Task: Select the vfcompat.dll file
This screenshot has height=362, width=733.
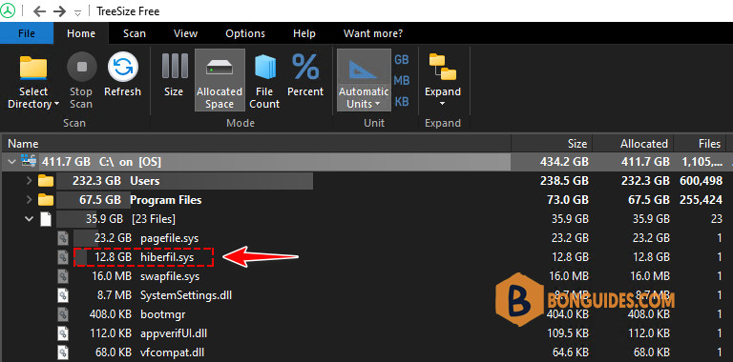Action: click(172, 352)
